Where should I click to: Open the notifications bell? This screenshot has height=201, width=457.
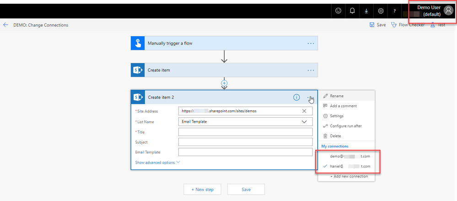pyautogui.click(x=352, y=11)
